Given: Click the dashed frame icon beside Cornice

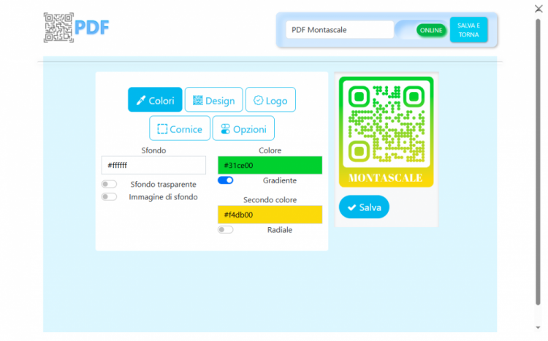Looking at the screenshot, I should [162, 129].
